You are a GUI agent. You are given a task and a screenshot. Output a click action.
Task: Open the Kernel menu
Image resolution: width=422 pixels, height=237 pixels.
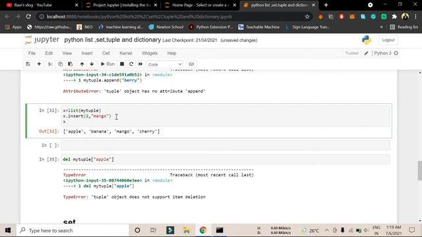[126, 53]
